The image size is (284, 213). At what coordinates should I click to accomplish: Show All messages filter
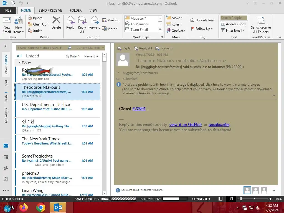pos(19,56)
